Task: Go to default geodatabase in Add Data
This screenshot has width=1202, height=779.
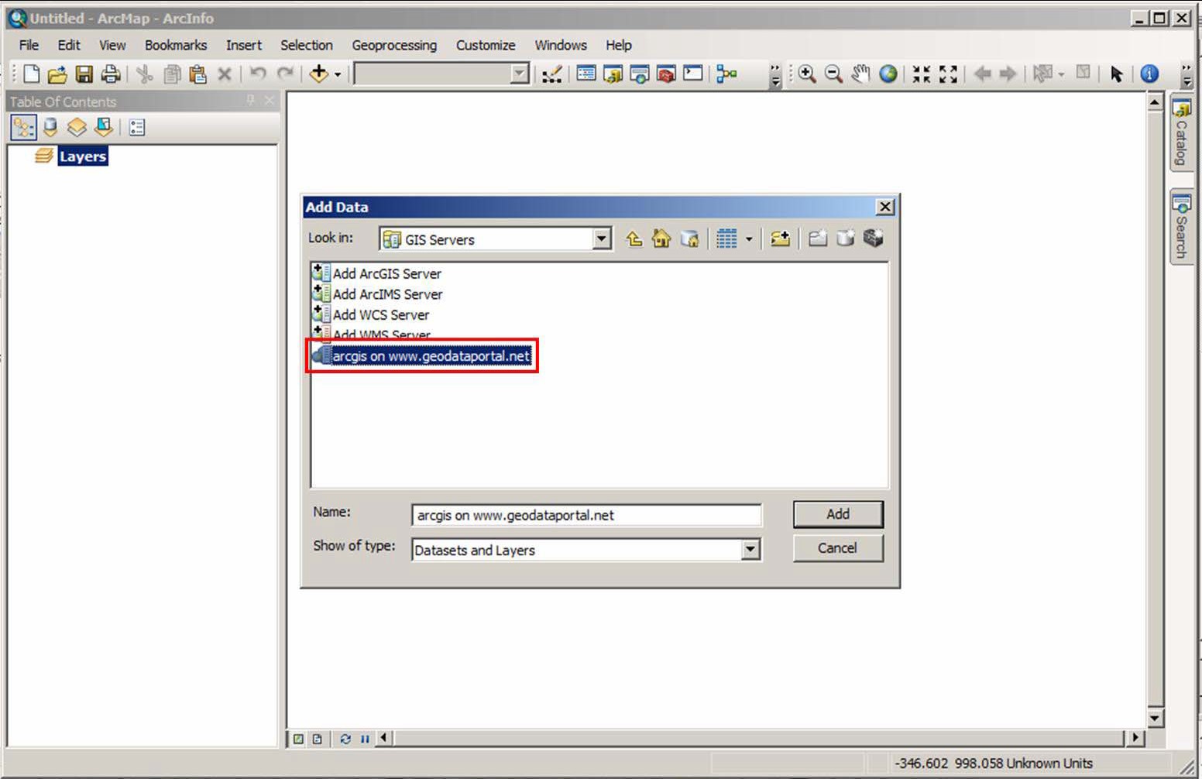Action: pyautogui.click(x=689, y=239)
